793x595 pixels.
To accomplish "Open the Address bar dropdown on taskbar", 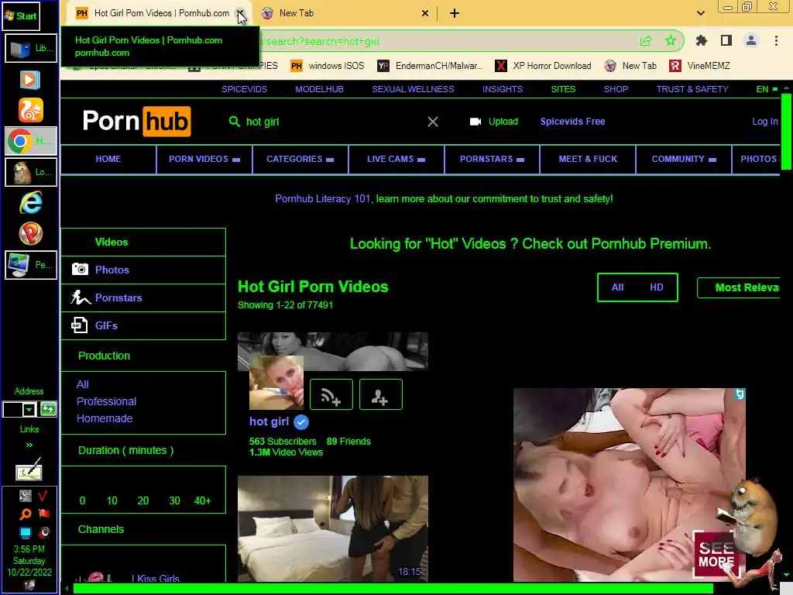I will pyautogui.click(x=29, y=409).
